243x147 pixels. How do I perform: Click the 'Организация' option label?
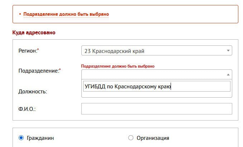pyautogui.click(x=152, y=138)
